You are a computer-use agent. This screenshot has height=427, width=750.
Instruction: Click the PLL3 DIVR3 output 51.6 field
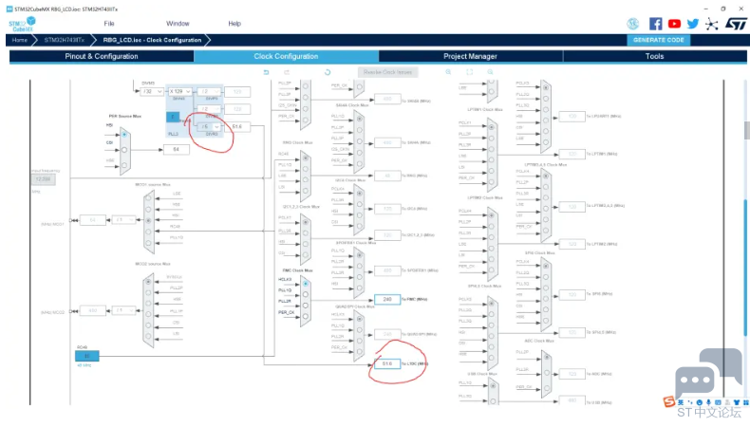pyautogui.click(x=237, y=127)
